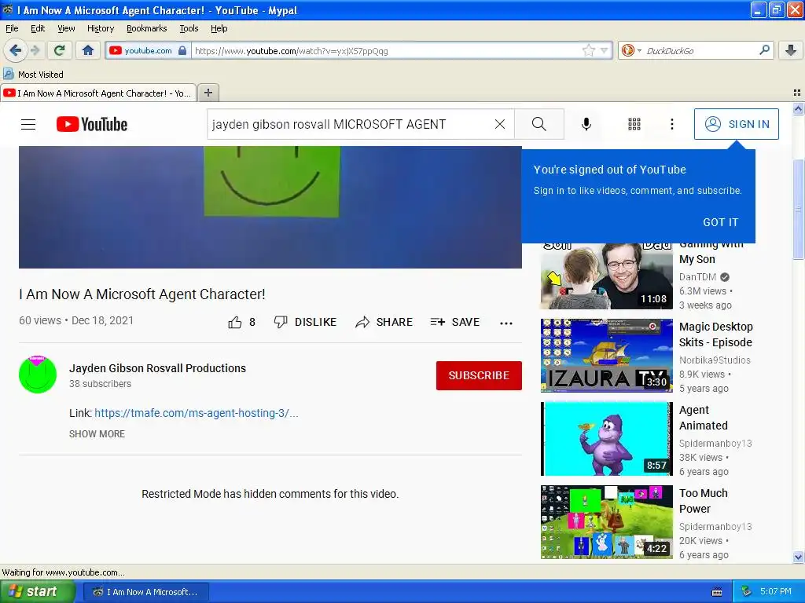Go back to the previous page
805x603 pixels.
coord(15,50)
